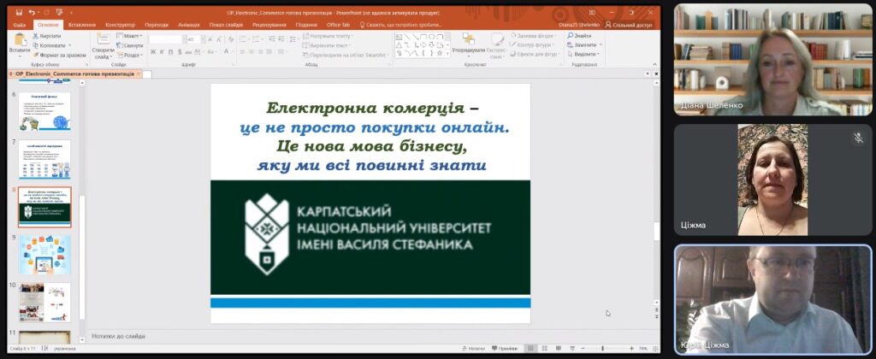Select slide 9 thumbnail in slide panel
Screen dimensions: 876x359
point(44,254)
